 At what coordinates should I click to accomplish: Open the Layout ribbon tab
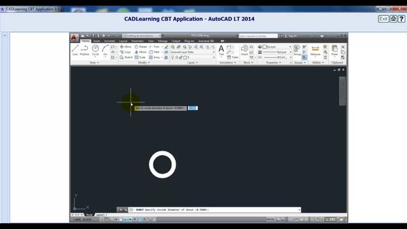(x=123, y=41)
